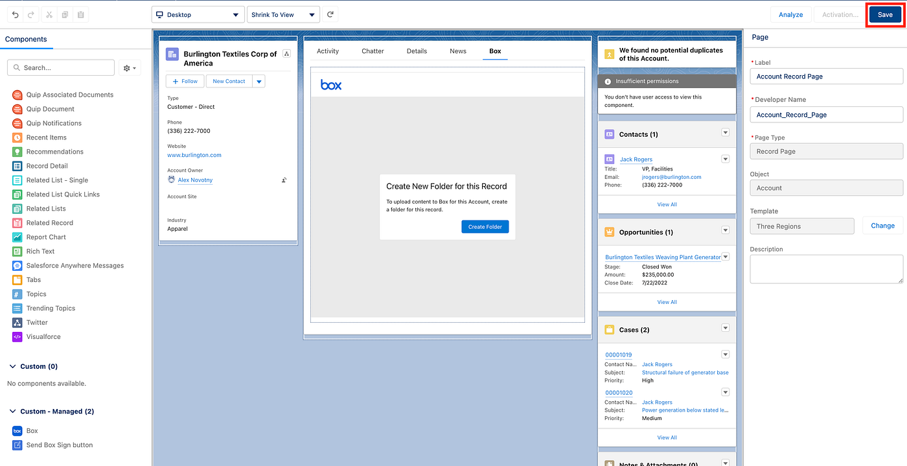The height and width of the screenshot is (466, 907).
Task: Open the Contacts related list menu arrow
Action: (726, 132)
